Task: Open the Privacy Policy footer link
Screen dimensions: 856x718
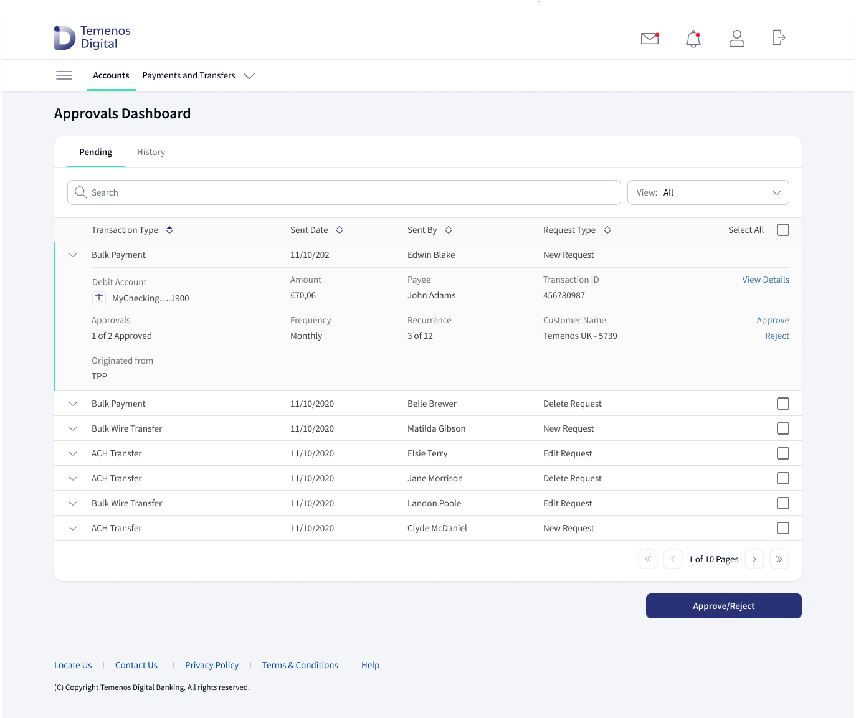Action: 212,665
